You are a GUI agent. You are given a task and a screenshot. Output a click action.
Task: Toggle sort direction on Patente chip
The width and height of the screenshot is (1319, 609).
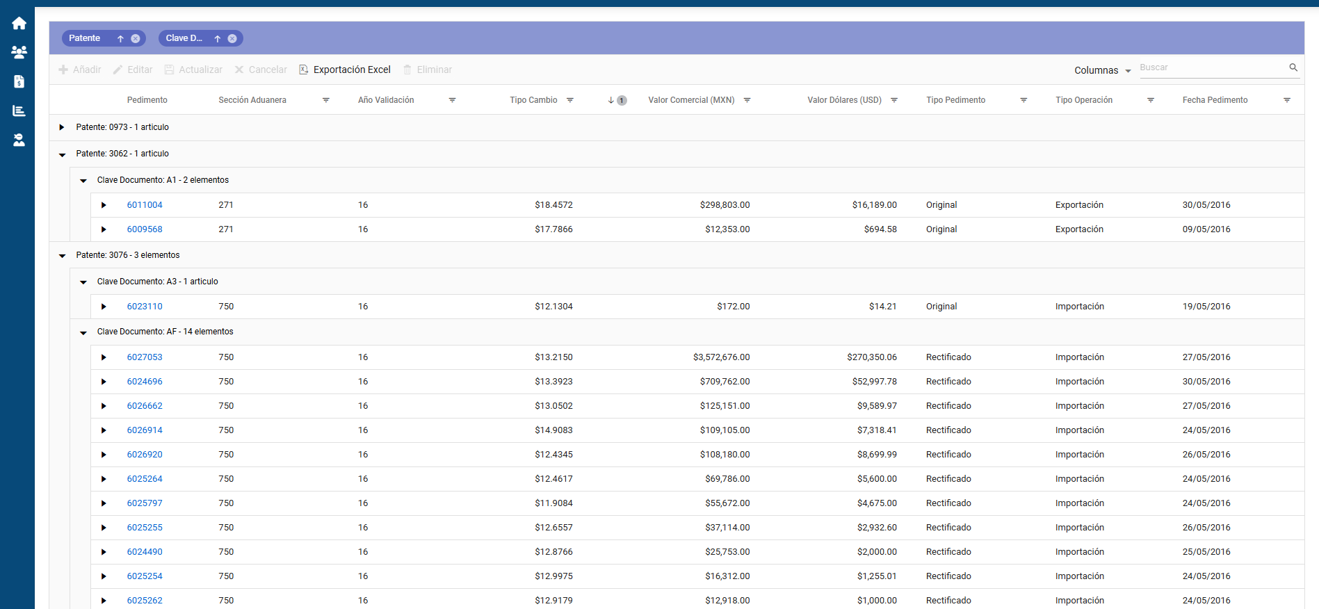pos(120,39)
